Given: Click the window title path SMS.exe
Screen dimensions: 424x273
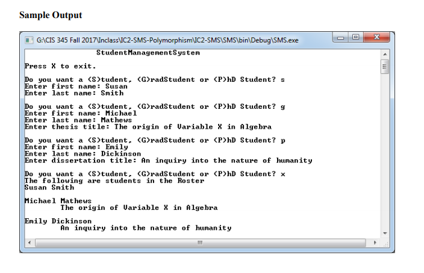Looking at the screenshot, I should coord(167,40).
